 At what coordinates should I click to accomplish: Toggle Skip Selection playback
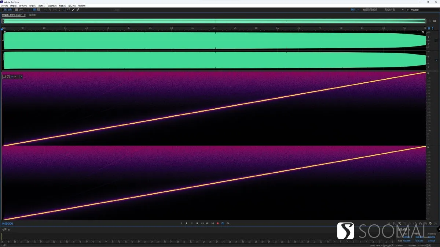coord(228,223)
